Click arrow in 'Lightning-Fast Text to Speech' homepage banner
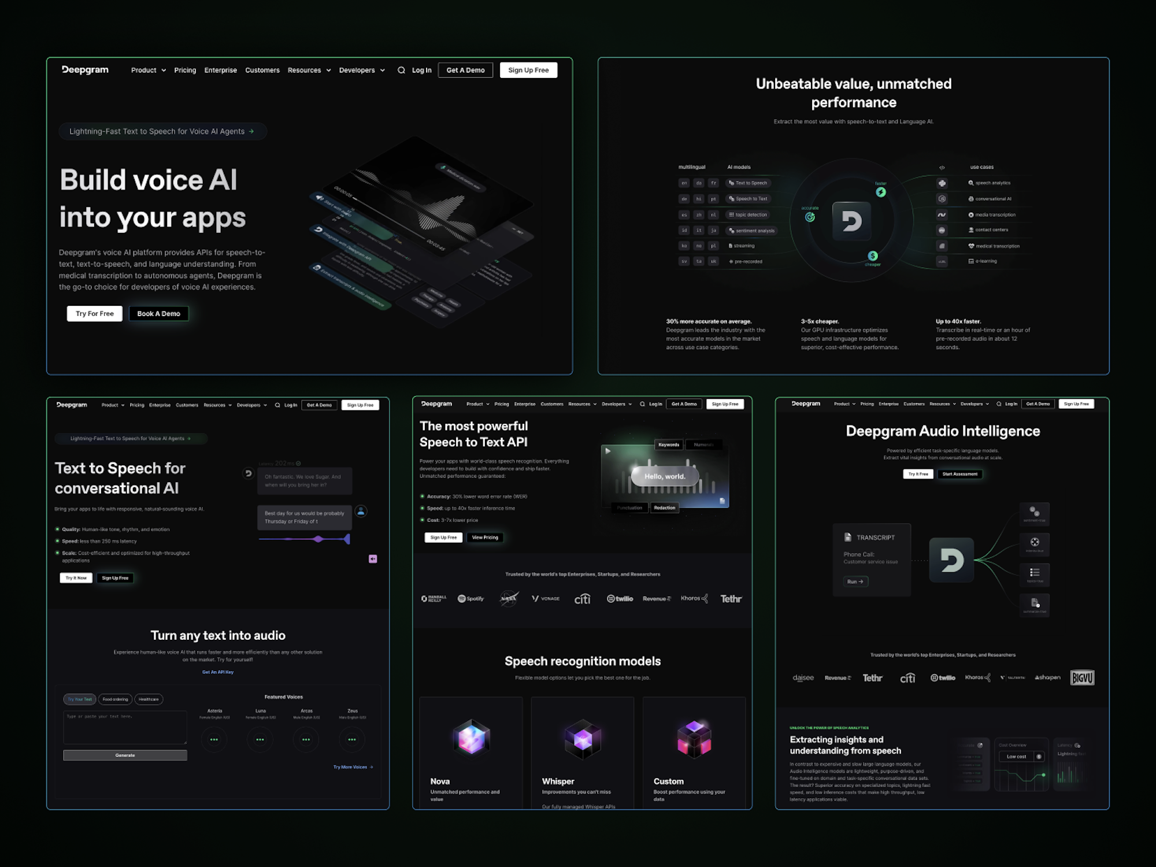1156x867 pixels. pos(251,132)
